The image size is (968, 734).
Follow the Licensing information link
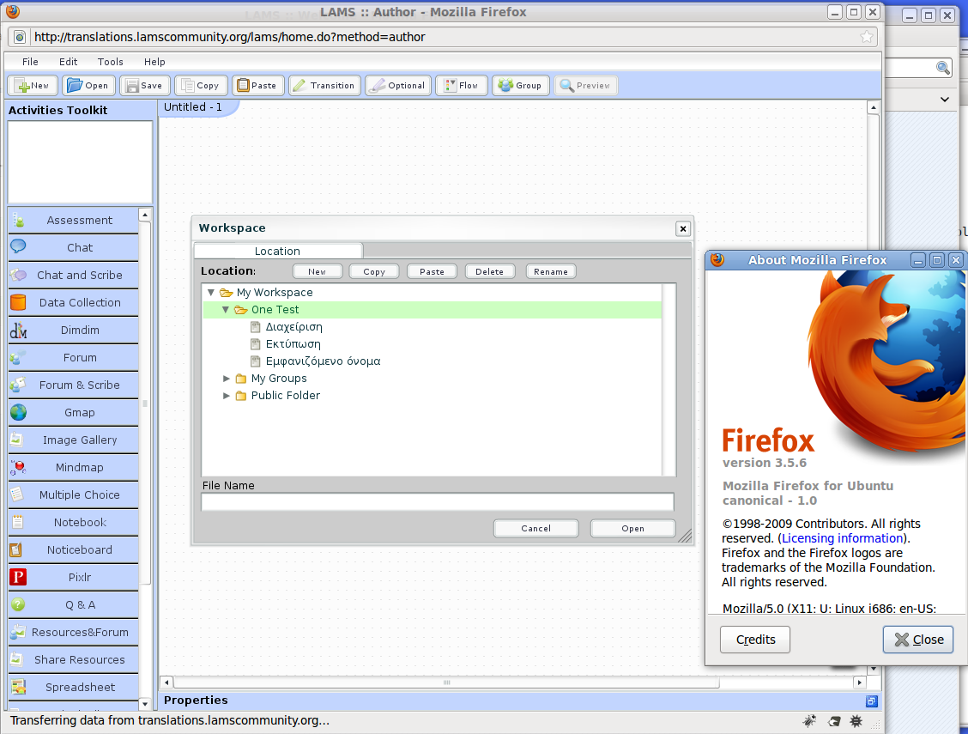(x=842, y=538)
